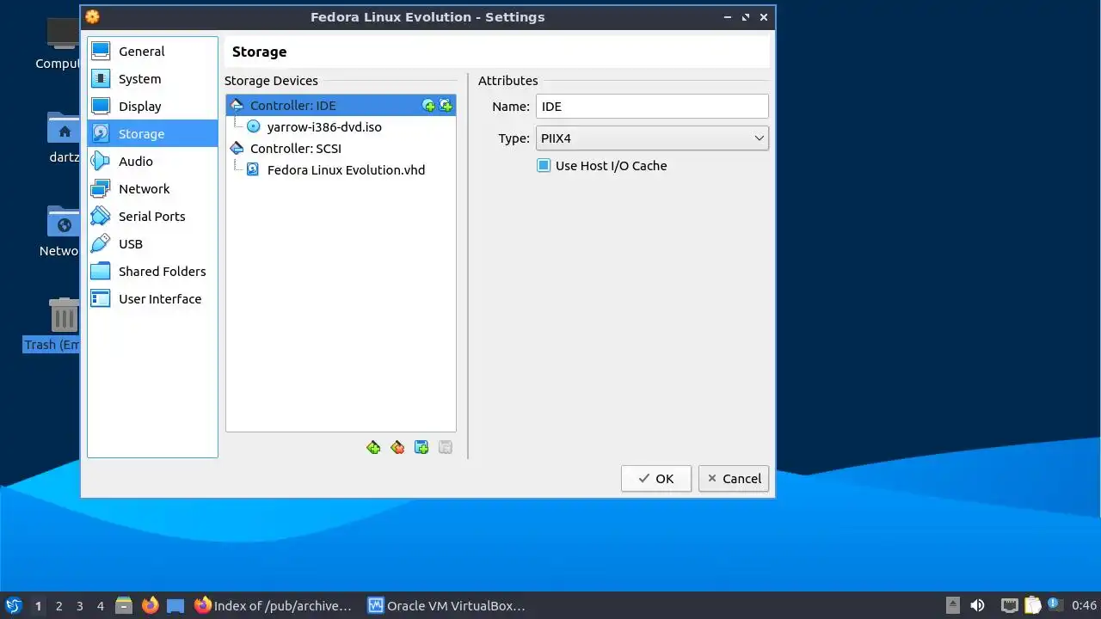The width and height of the screenshot is (1101, 619).
Task: Switch to the Network settings page
Action: pyautogui.click(x=152, y=189)
